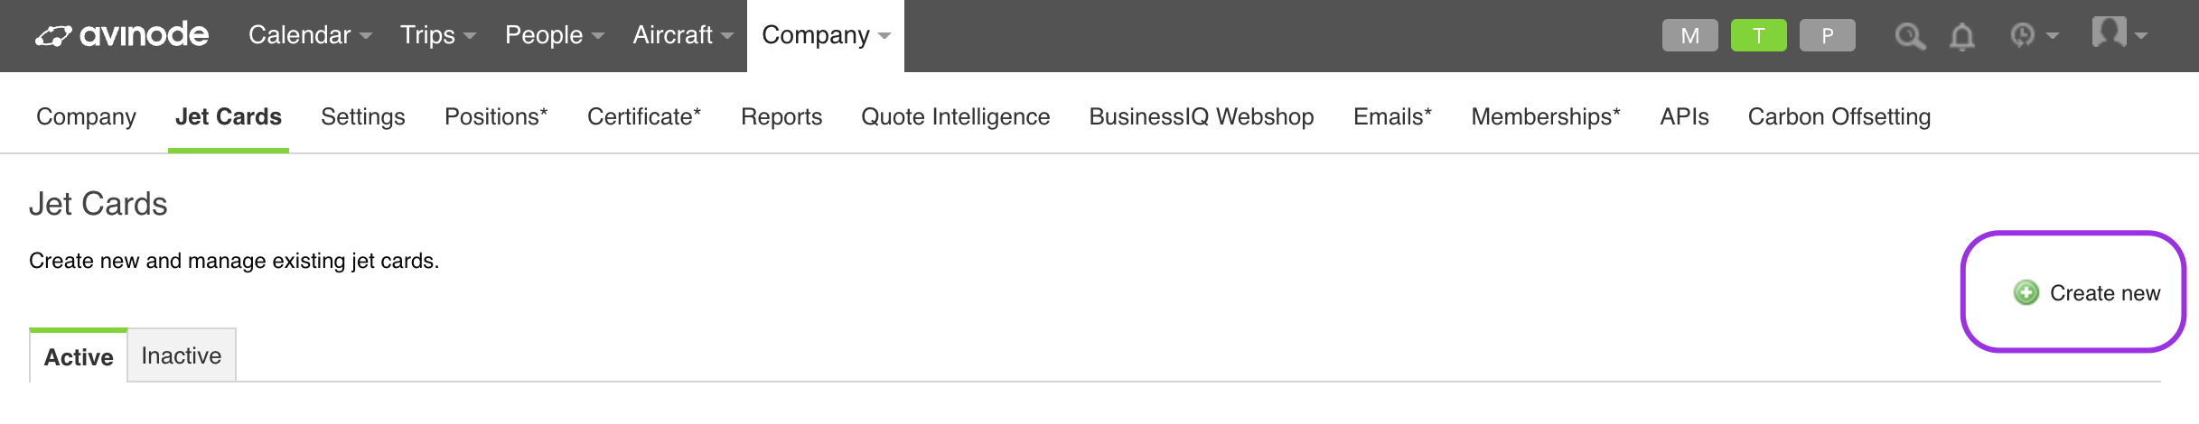The height and width of the screenshot is (424, 2199).
Task: Select the Quote Intelligence tab
Action: [955, 117]
